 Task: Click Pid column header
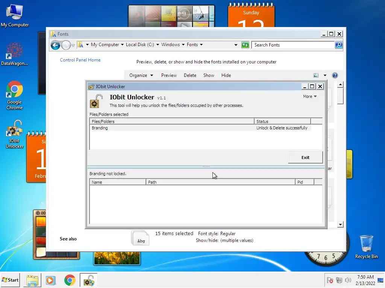pyautogui.click(x=305, y=182)
